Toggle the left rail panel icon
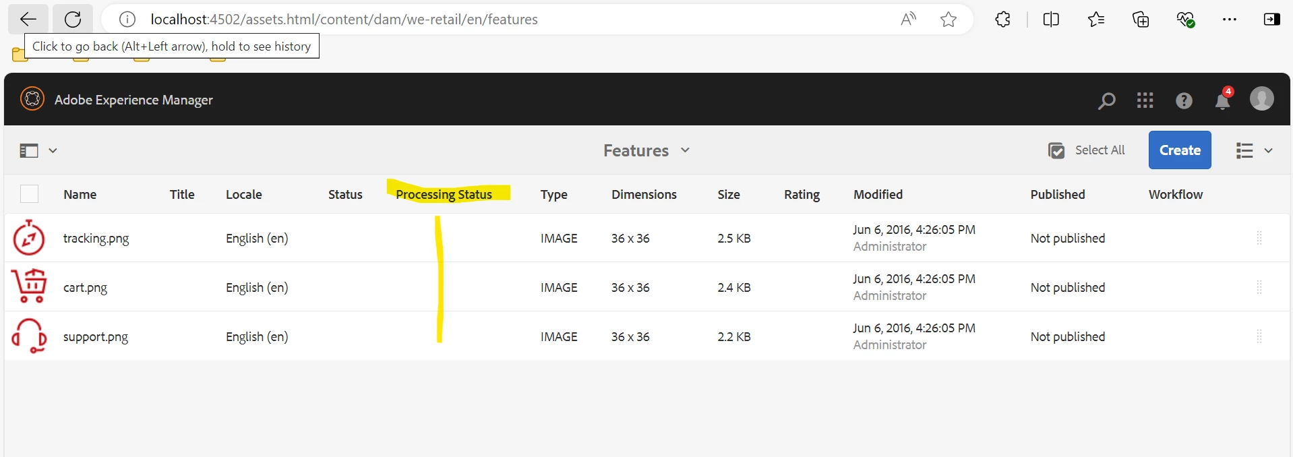This screenshot has width=1293, height=457. point(29,150)
